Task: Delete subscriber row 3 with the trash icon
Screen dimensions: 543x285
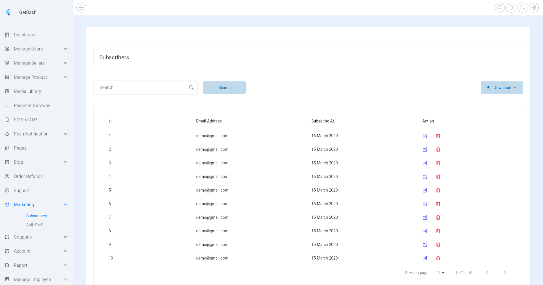Action: point(438,163)
